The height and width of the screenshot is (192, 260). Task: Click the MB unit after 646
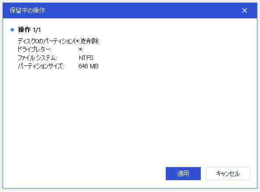[x=94, y=66]
